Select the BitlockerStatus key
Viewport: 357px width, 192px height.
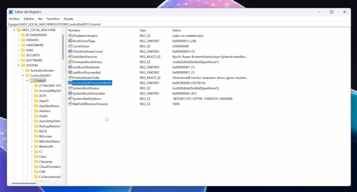coord(50,141)
